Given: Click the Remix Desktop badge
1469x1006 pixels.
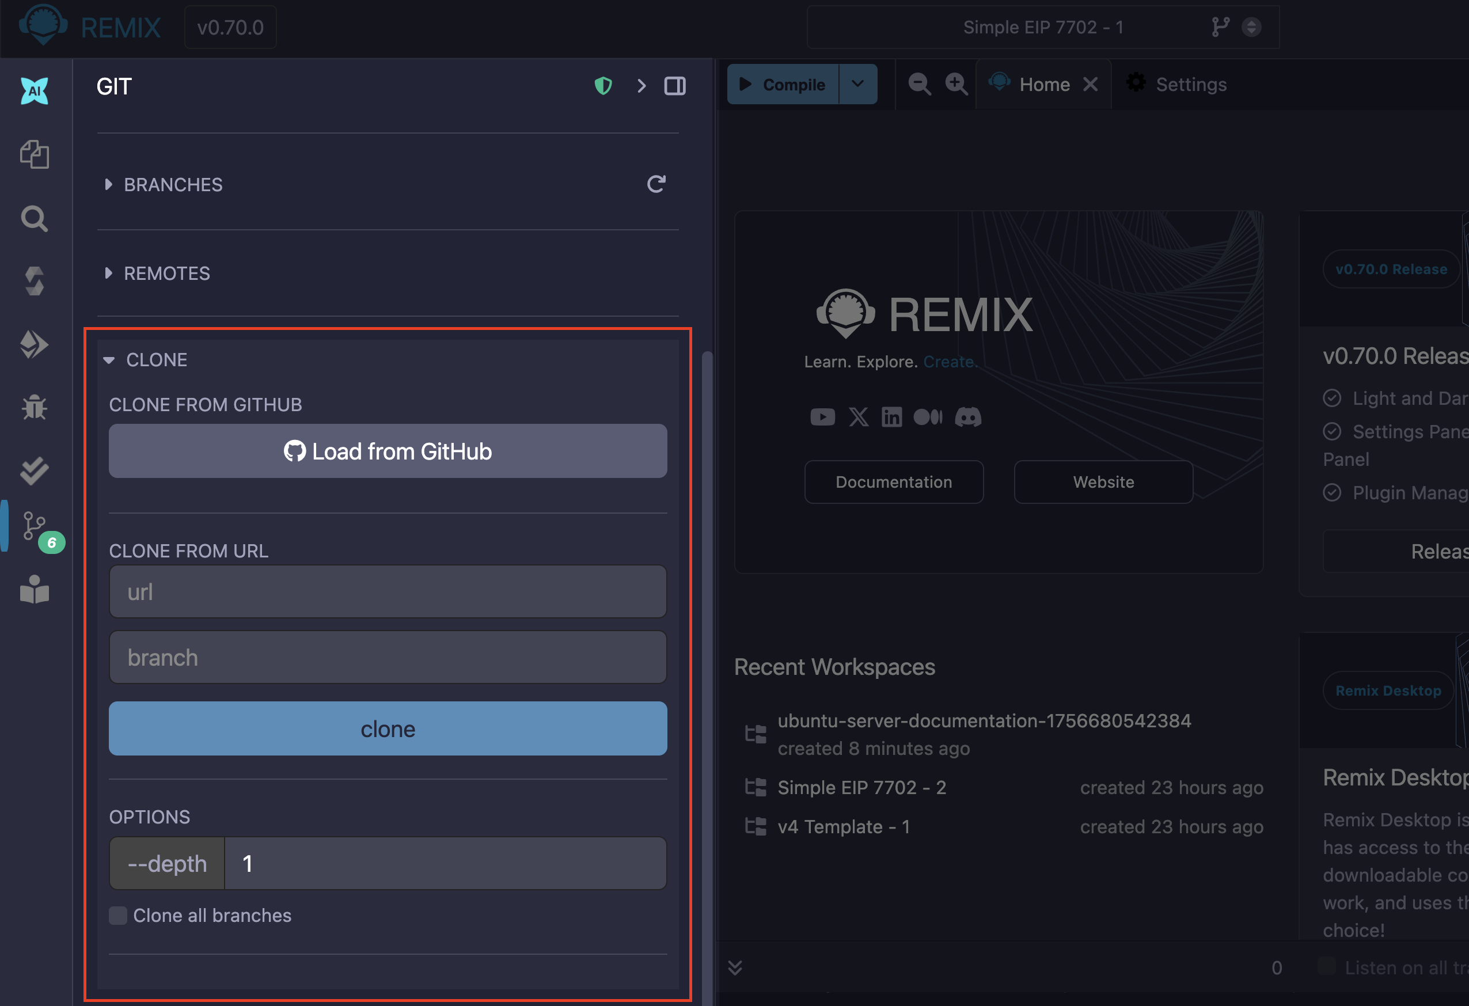Looking at the screenshot, I should pos(1388,690).
